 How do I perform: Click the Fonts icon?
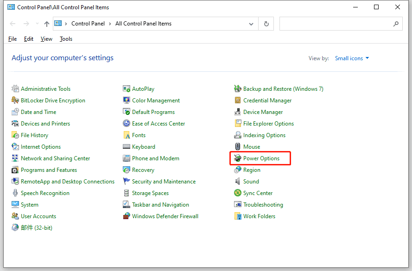click(127, 135)
